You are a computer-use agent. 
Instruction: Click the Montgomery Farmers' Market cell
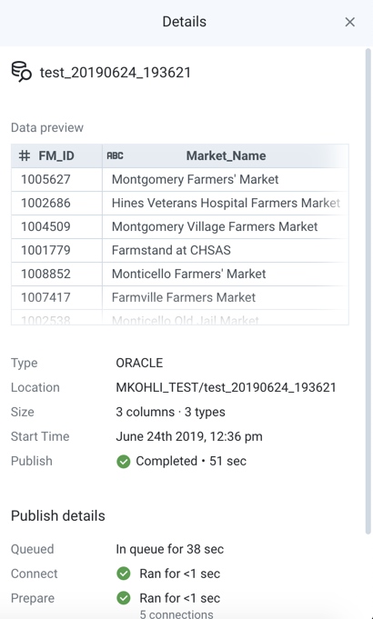click(x=226, y=180)
